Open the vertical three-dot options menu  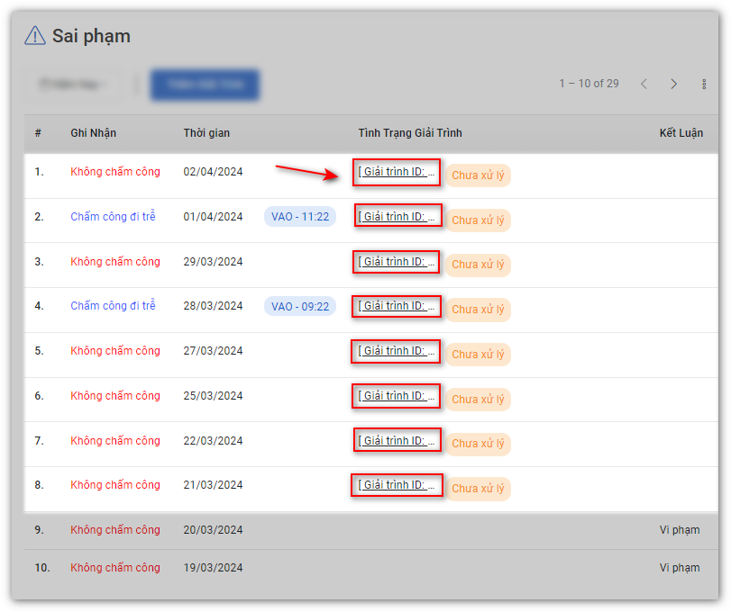(704, 84)
